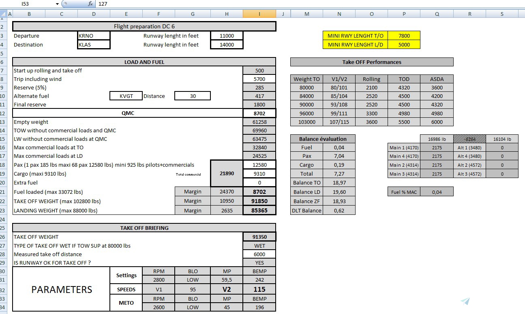The width and height of the screenshot is (525, 314).
Task: Select the KVGT alternate fuel cell
Action: coord(126,95)
